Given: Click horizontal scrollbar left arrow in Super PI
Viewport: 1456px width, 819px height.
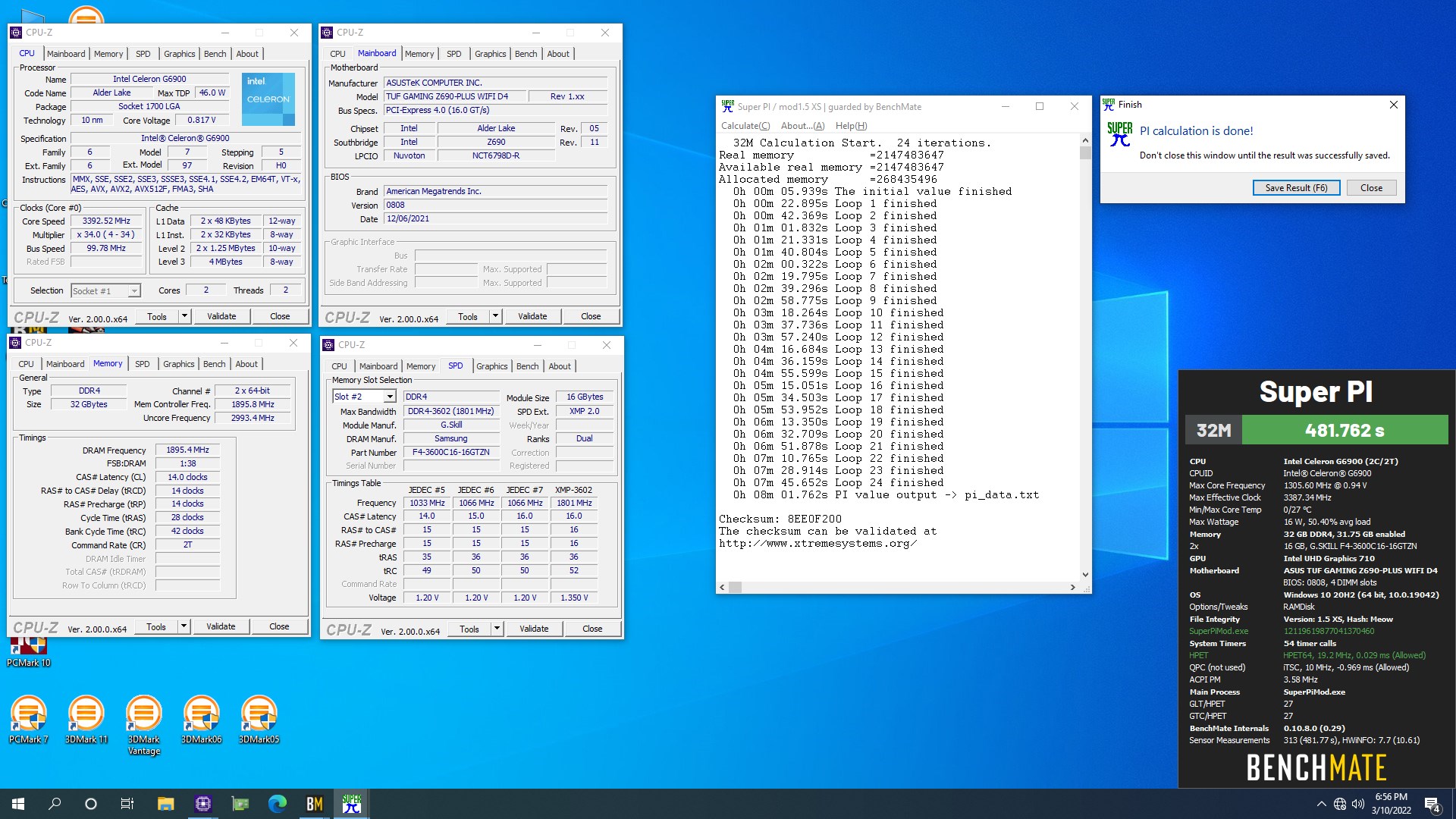Looking at the screenshot, I should [x=722, y=587].
